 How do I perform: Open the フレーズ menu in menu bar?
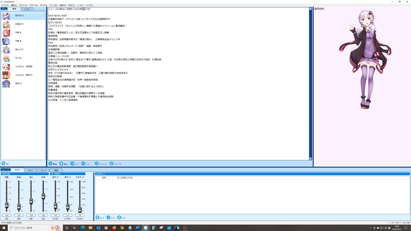point(53,5)
